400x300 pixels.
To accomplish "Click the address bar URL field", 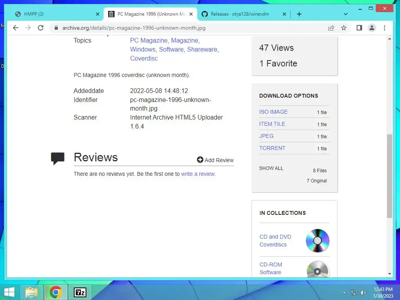I will pos(189,28).
